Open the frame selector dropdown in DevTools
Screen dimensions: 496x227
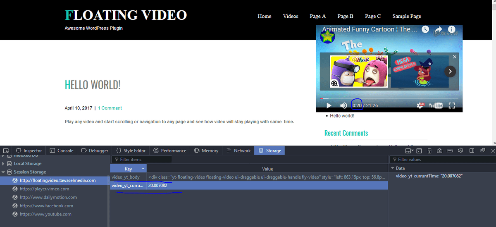409,151
